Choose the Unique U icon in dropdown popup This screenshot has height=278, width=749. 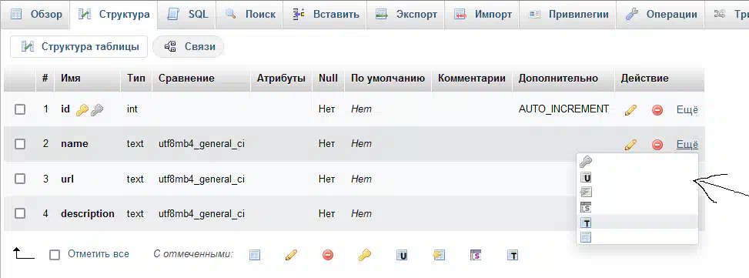(586, 178)
